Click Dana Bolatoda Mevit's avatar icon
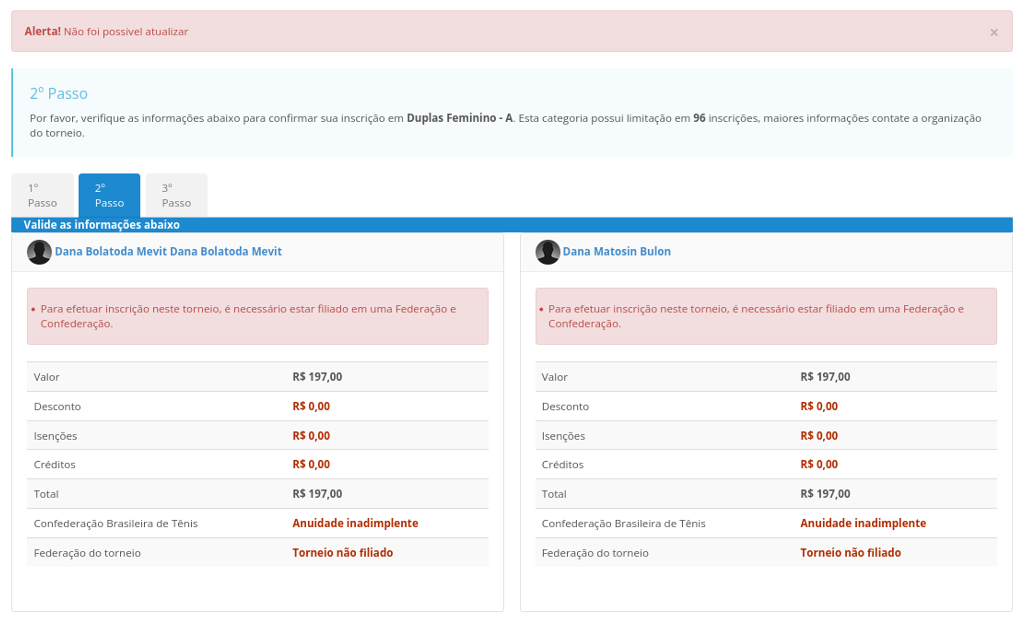 (39, 252)
